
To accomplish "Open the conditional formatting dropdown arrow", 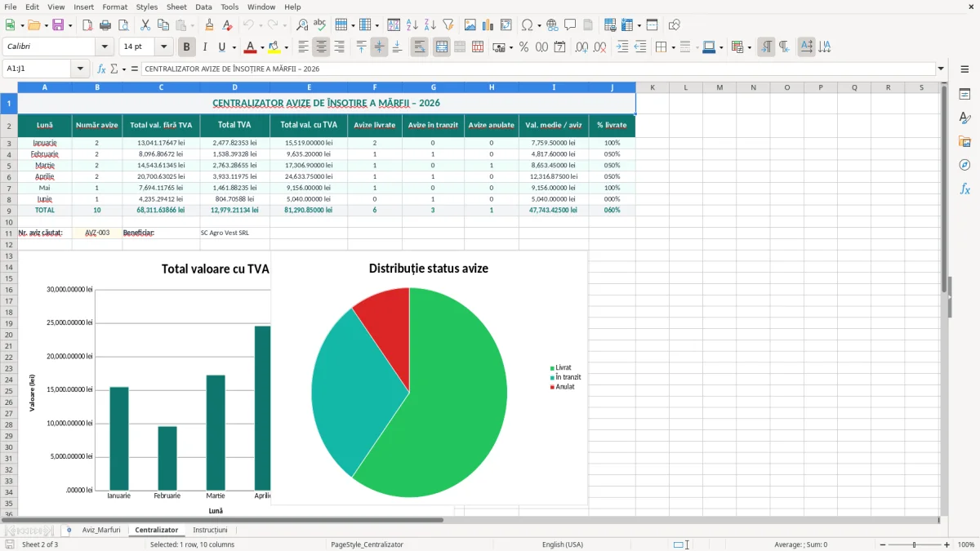I will [749, 47].
